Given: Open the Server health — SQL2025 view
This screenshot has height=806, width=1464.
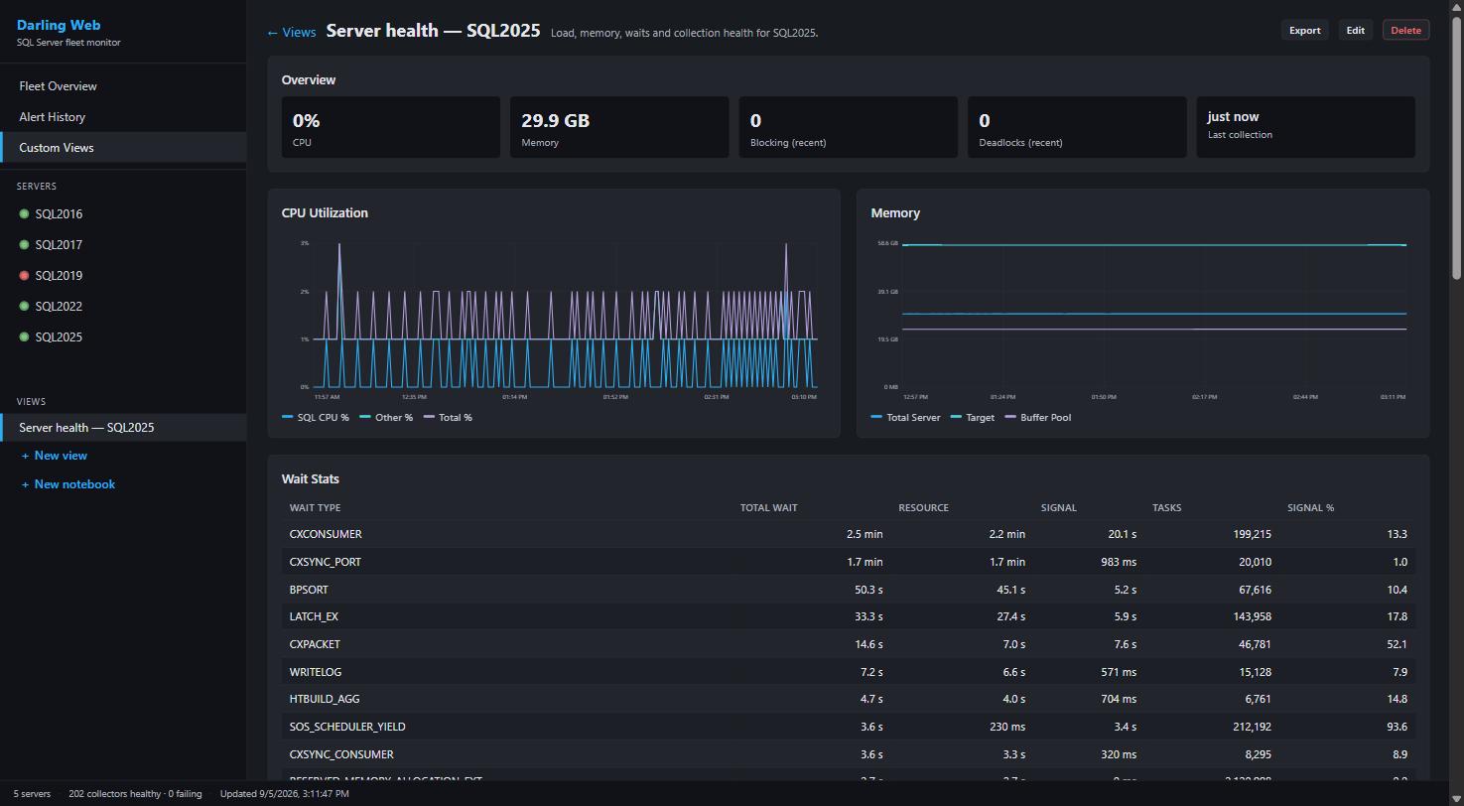Looking at the screenshot, I should [x=123, y=428].
